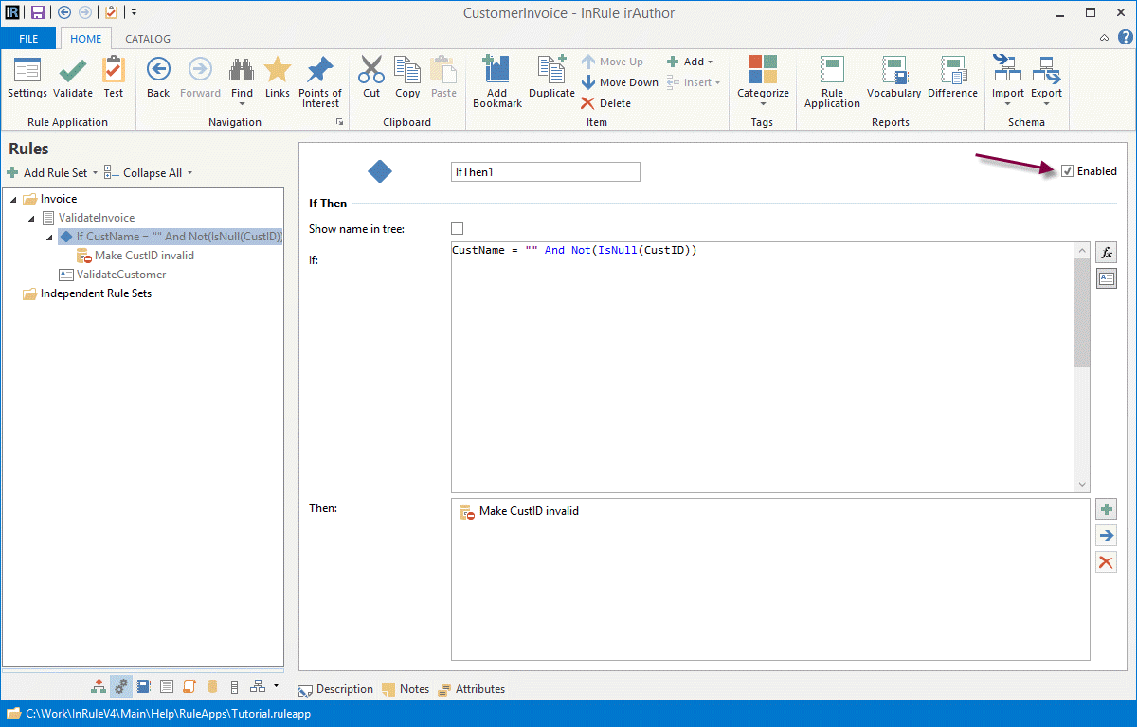Open the function fx editor button

(x=1106, y=253)
